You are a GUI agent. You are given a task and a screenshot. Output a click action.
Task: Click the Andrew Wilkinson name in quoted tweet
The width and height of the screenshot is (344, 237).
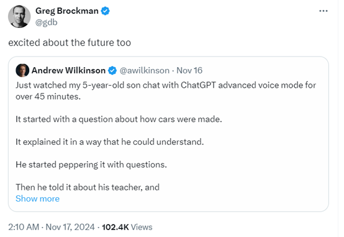pyautogui.click(x=68, y=70)
